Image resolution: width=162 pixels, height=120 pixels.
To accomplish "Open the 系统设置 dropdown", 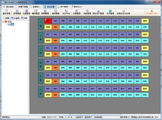I will (x=50, y=6).
